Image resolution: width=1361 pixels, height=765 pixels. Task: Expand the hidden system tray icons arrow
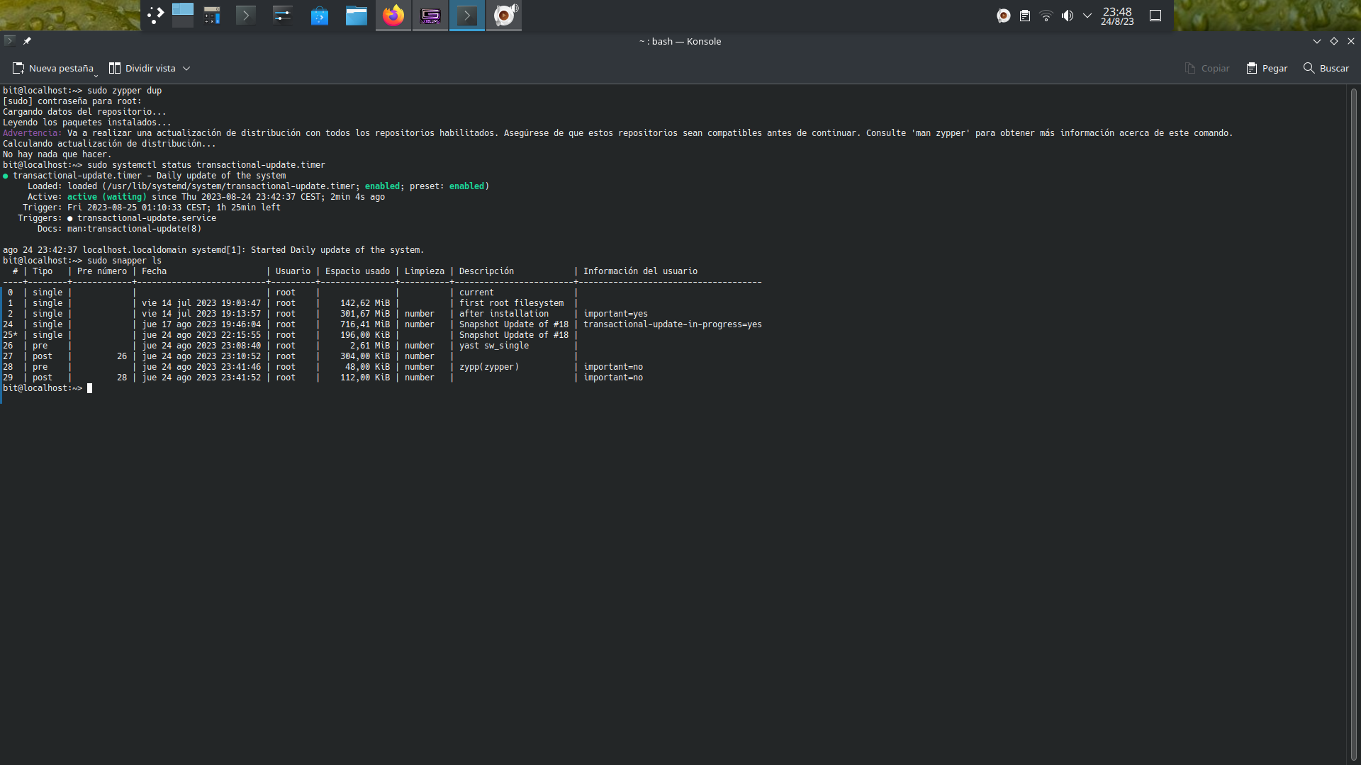click(1087, 16)
